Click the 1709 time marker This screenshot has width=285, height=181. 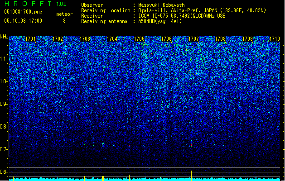pos(247,39)
